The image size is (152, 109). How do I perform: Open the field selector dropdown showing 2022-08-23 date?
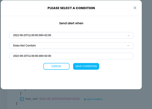71,35
